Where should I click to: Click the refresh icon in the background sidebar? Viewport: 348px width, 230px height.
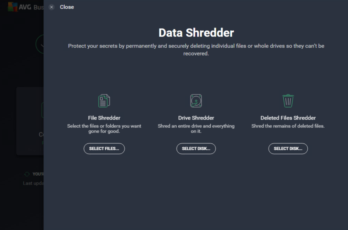tap(27, 174)
